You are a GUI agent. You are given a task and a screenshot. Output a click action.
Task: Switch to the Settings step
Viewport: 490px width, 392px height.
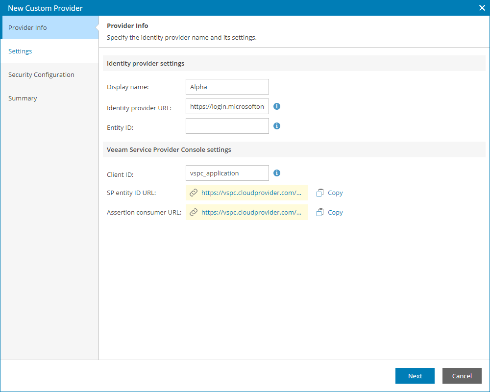point(20,51)
